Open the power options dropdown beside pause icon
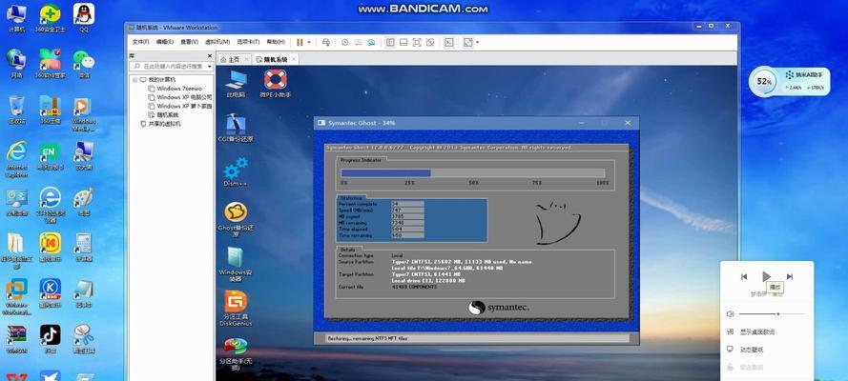 coord(309,42)
